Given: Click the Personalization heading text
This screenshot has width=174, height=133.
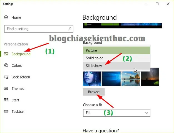Looking at the screenshot, I should (16, 44).
